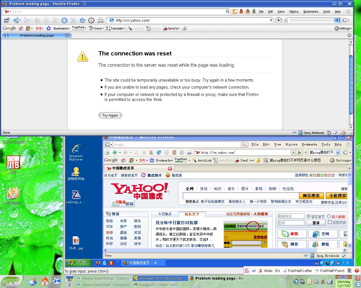Click the green Go arrow in inner Firefox

click(x=300, y=152)
